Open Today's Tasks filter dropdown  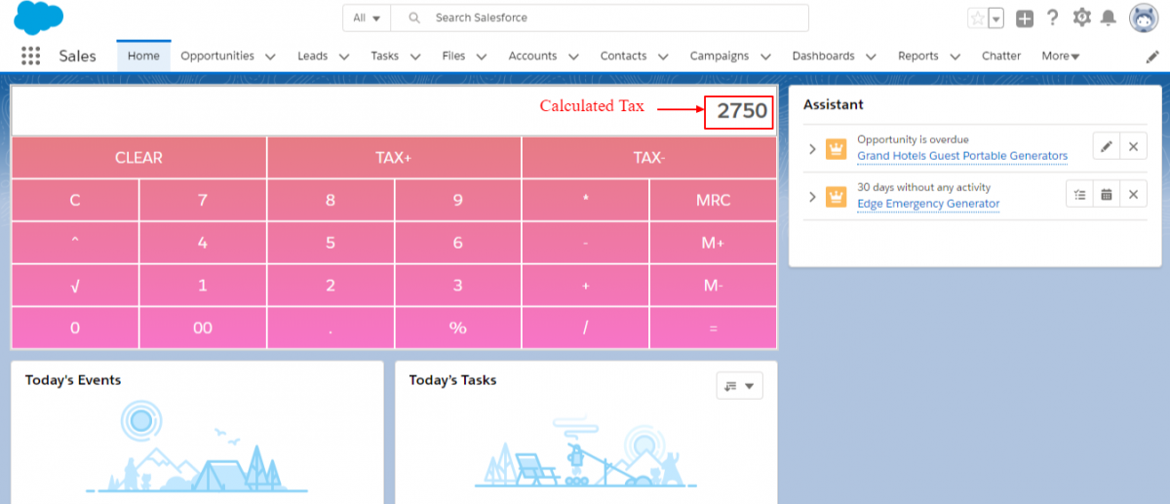[x=739, y=386]
